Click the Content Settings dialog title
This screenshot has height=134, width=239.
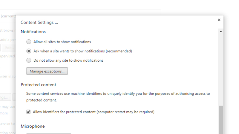click(39, 23)
